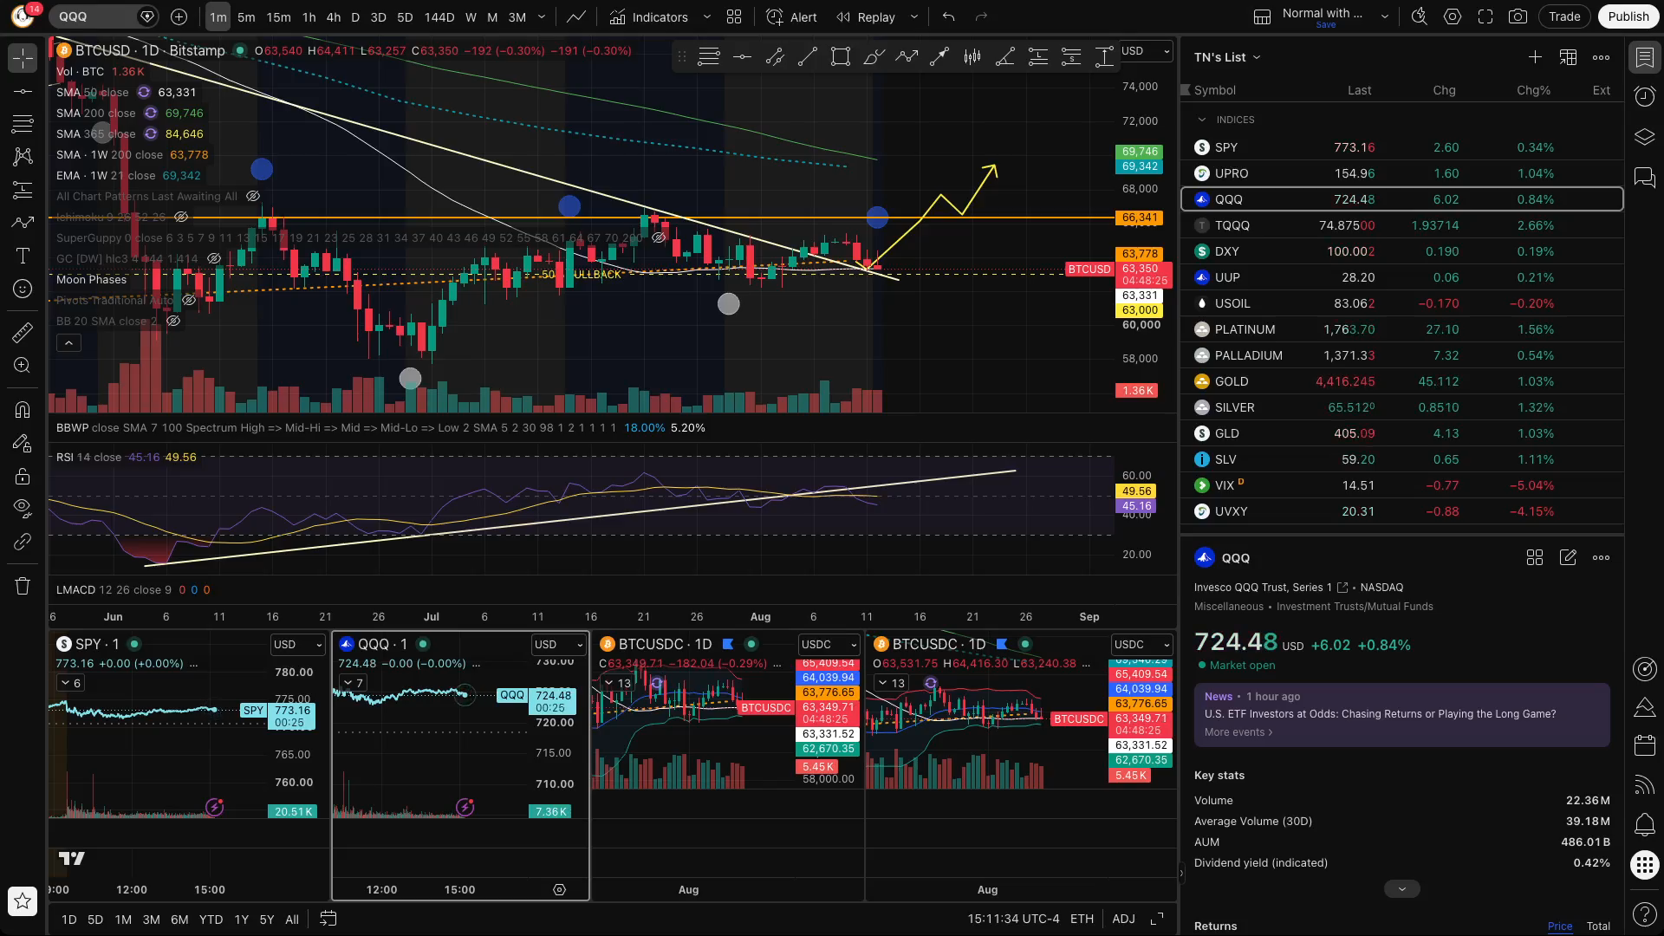The height and width of the screenshot is (936, 1664).
Task: Select the GOLD row in watchlist
Action: (x=1401, y=381)
